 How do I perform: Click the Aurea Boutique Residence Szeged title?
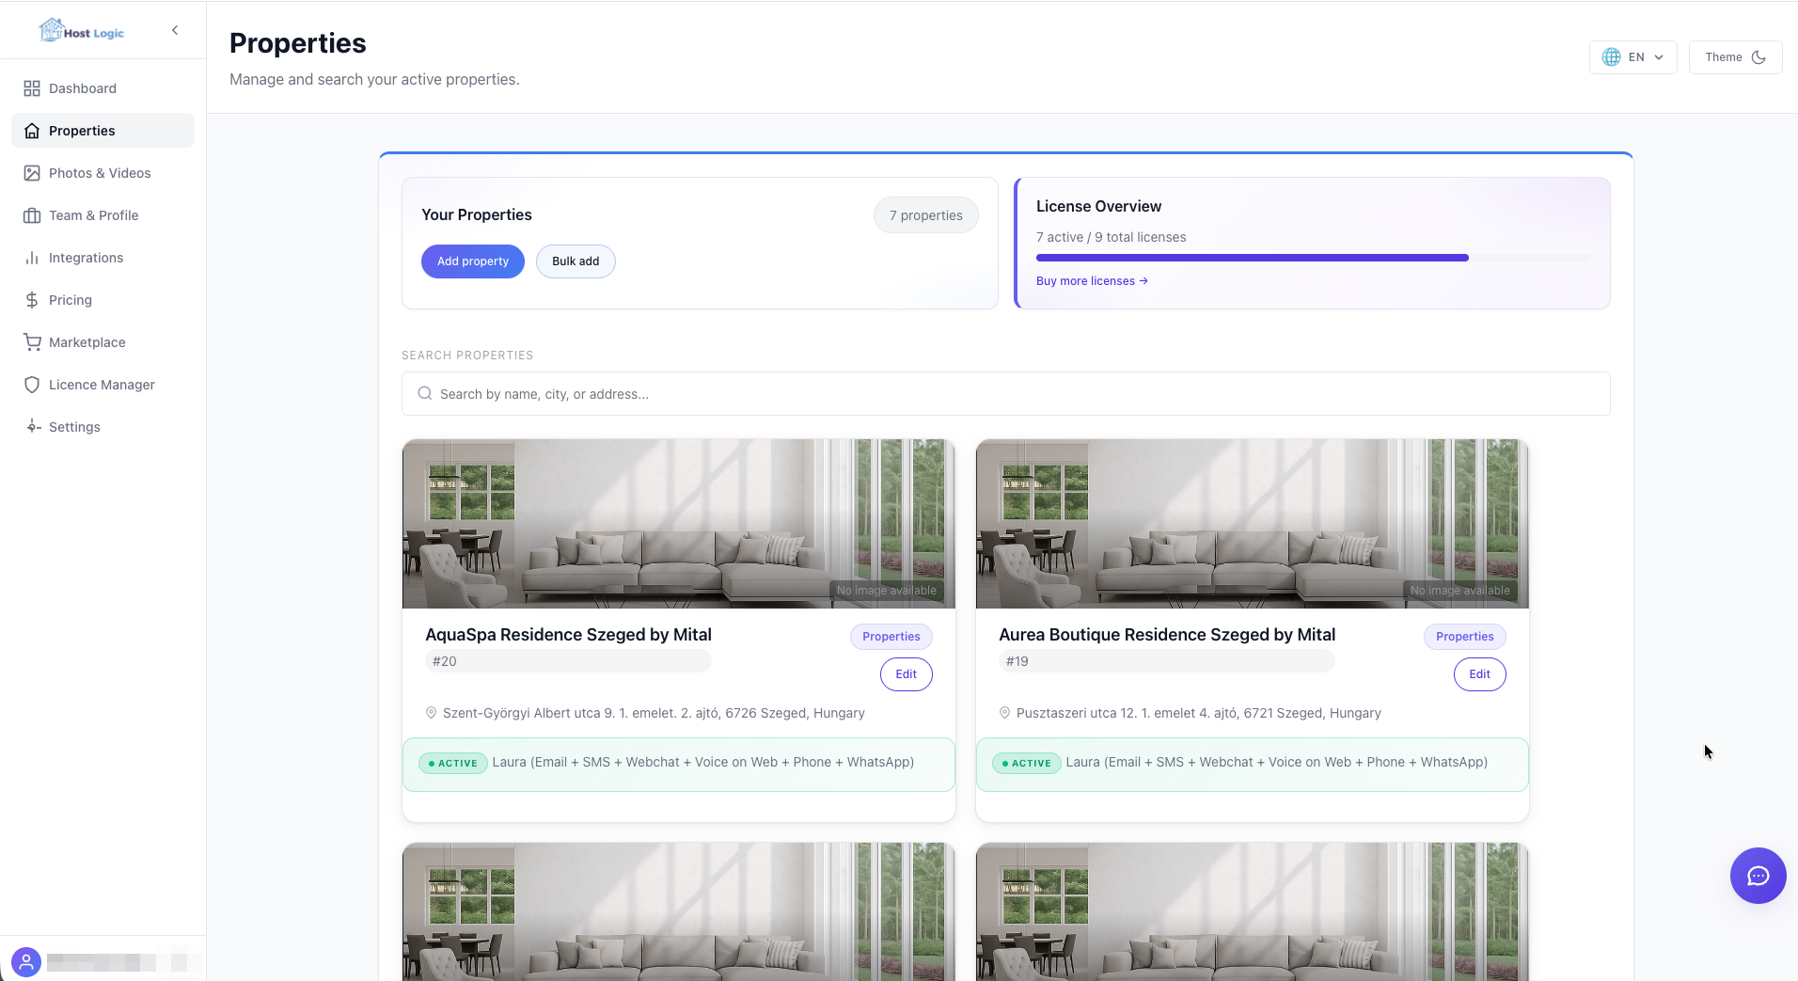(x=1167, y=635)
